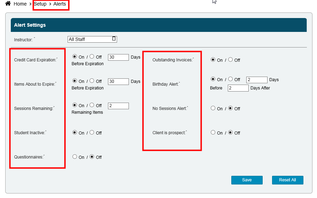Select Off for Sessions Remaining alert
Image resolution: width=317 pixels, height=198 pixels.
[x=92, y=105]
